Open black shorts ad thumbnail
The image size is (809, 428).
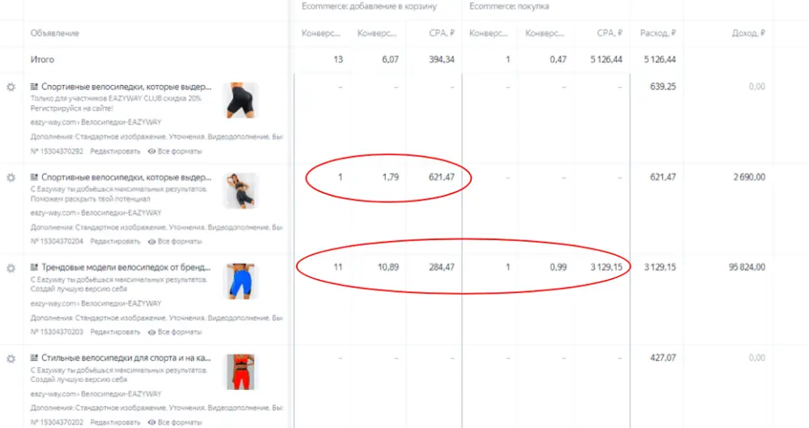coord(242,100)
